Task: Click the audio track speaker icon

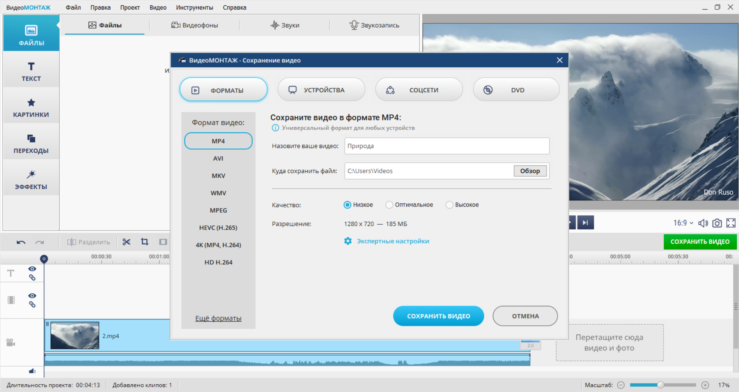Action: point(32,371)
